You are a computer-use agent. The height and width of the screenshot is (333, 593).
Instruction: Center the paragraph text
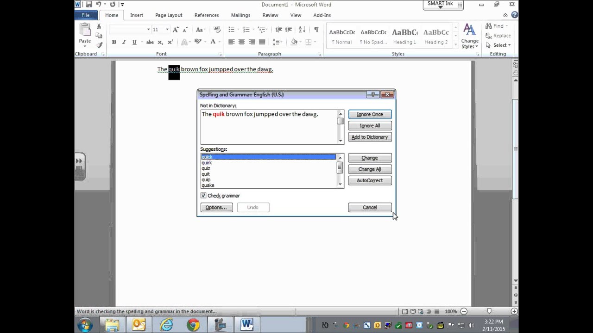tap(241, 42)
